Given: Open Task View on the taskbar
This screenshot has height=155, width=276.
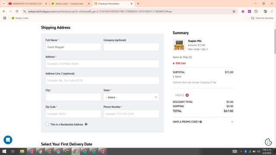Looking at the screenshot, I should (x=13, y=152).
